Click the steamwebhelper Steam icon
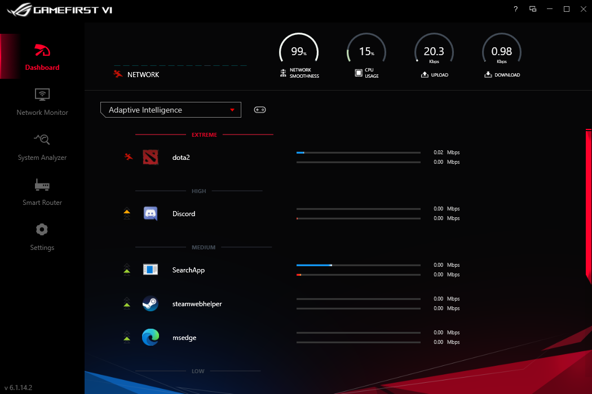Image resolution: width=592 pixels, height=394 pixels. tap(151, 303)
